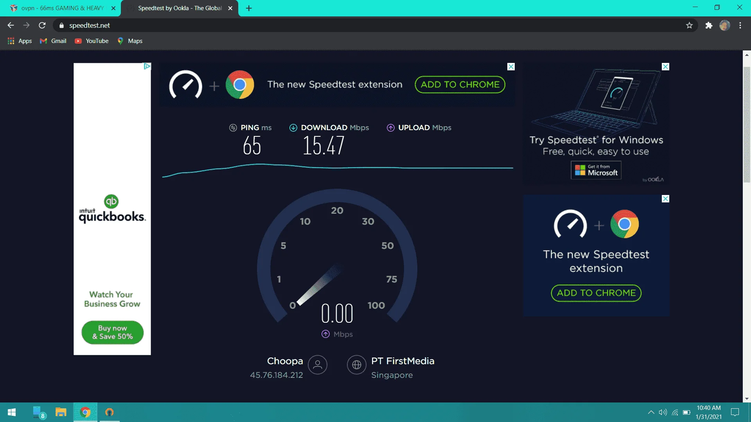751x422 pixels.
Task: Open the Chrome extensions puzzle icon
Action: [709, 25]
